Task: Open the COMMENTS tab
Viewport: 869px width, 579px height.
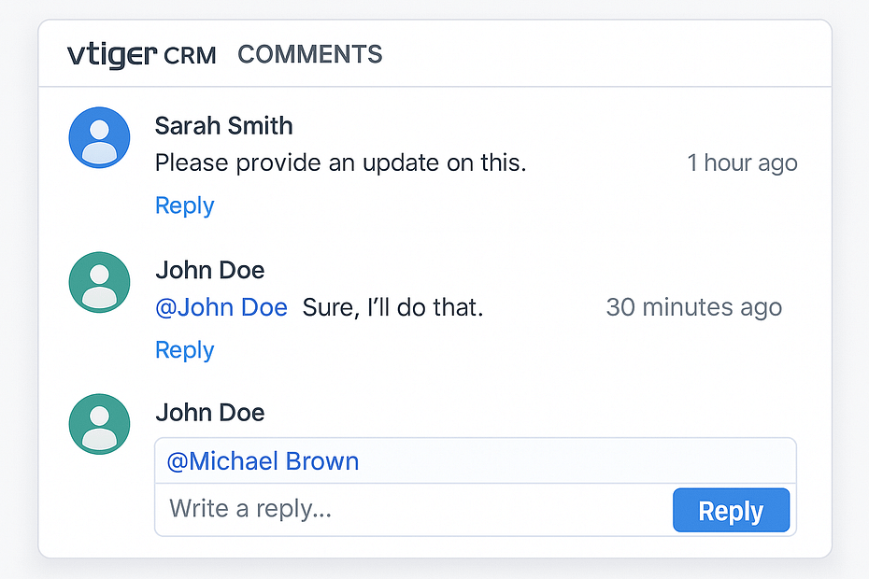Action: [x=309, y=54]
